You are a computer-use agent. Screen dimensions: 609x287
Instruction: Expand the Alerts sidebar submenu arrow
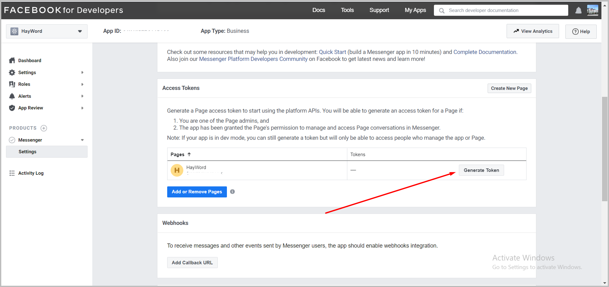82,96
